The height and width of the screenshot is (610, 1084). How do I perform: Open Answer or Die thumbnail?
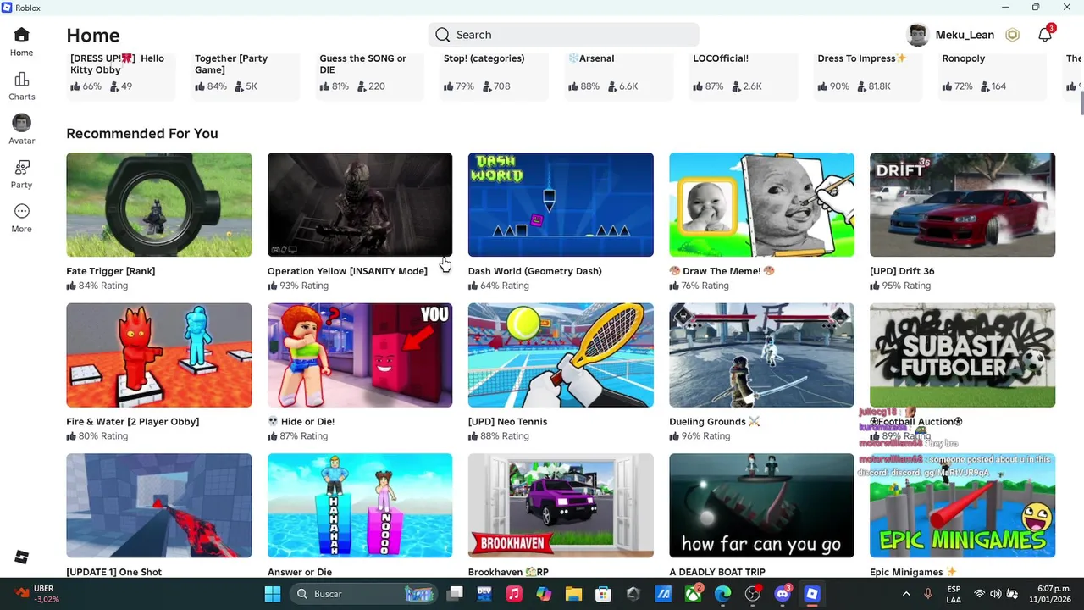[x=360, y=506]
